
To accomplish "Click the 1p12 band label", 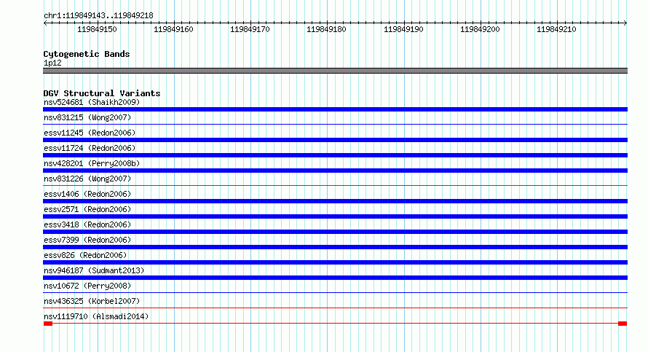I will pos(52,63).
